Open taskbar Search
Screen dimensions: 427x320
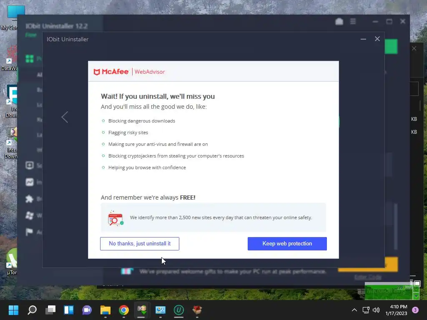32,310
